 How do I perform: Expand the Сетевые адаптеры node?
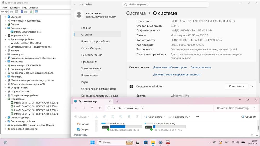[x=5, y=118]
